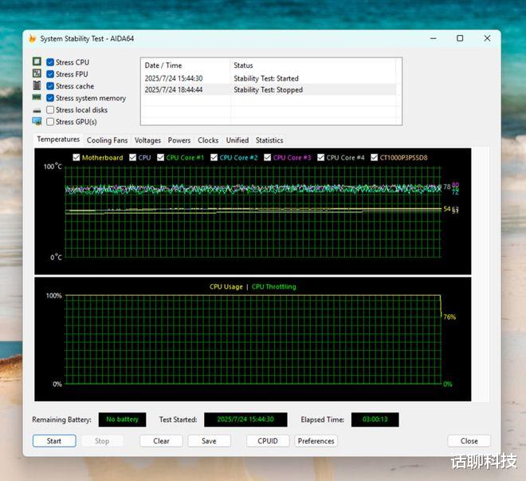Click the RAM module icon beside Stress system memory
This screenshot has height=481, width=526.
click(37, 97)
